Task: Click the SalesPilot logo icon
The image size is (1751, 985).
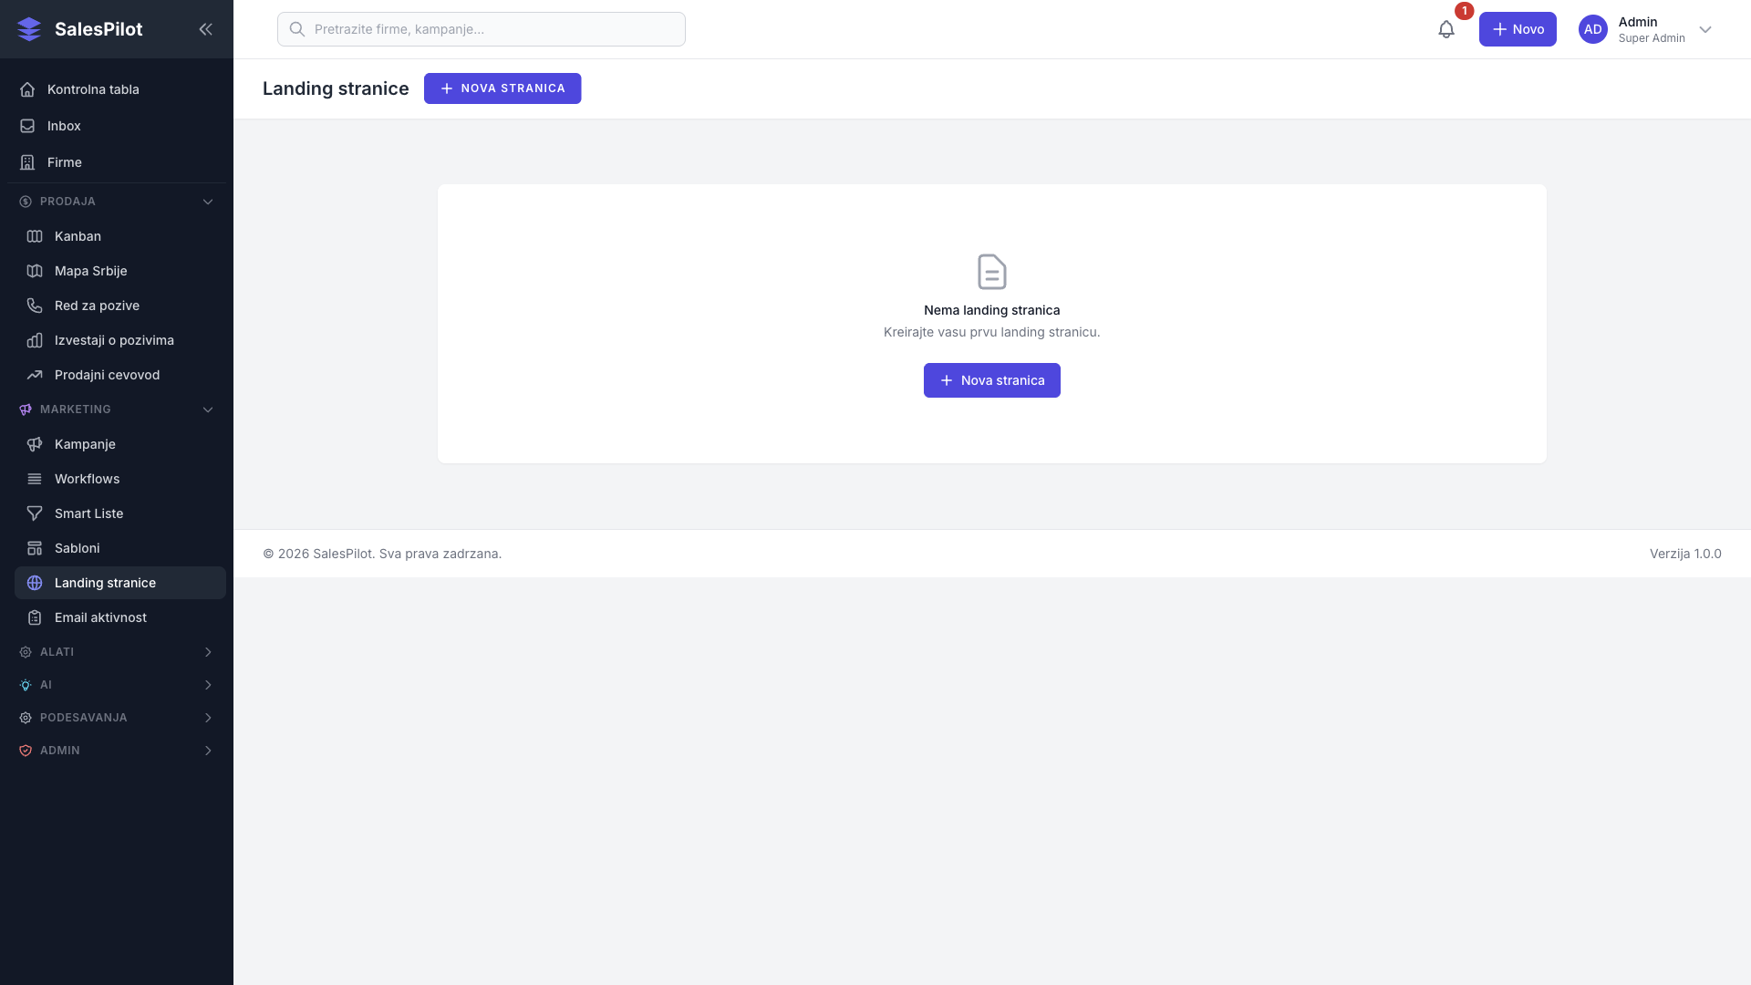Action: [x=29, y=29]
